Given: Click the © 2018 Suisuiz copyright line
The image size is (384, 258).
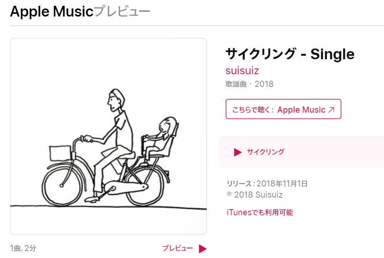Looking at the screenshot, I should point(255,195).
